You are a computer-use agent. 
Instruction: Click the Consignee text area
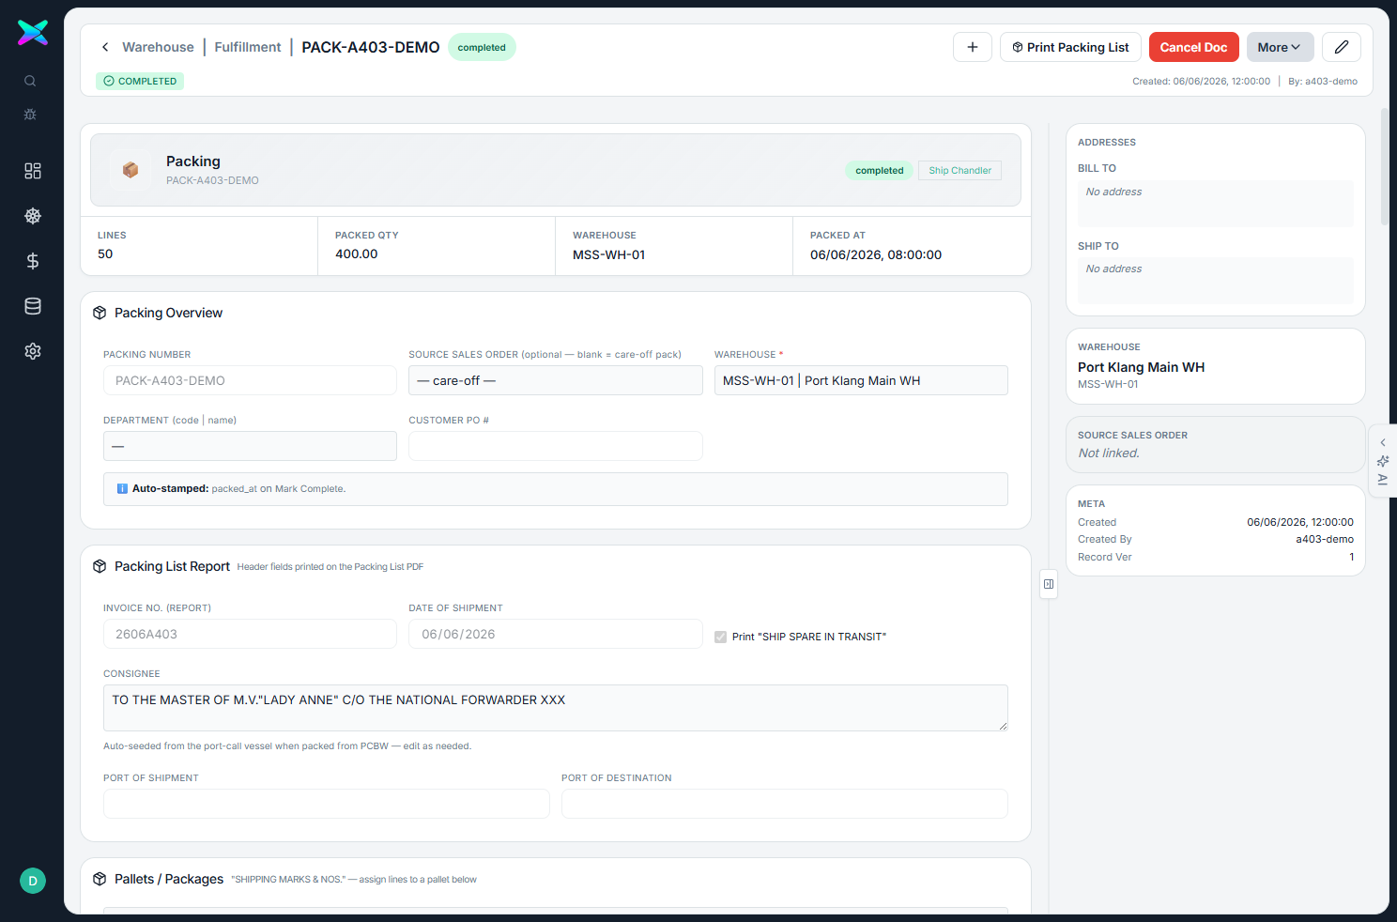click(x=555, y=708)
